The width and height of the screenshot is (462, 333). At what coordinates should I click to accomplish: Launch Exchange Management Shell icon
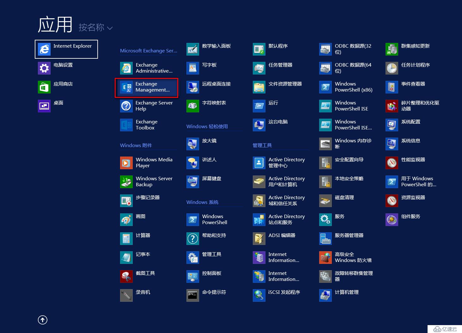click(x=126, y=87)
